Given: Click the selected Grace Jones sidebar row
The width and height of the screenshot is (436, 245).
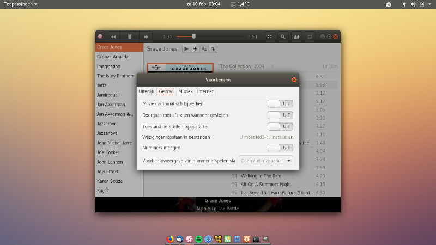Looking at the screenshot, I should [119, 47].
